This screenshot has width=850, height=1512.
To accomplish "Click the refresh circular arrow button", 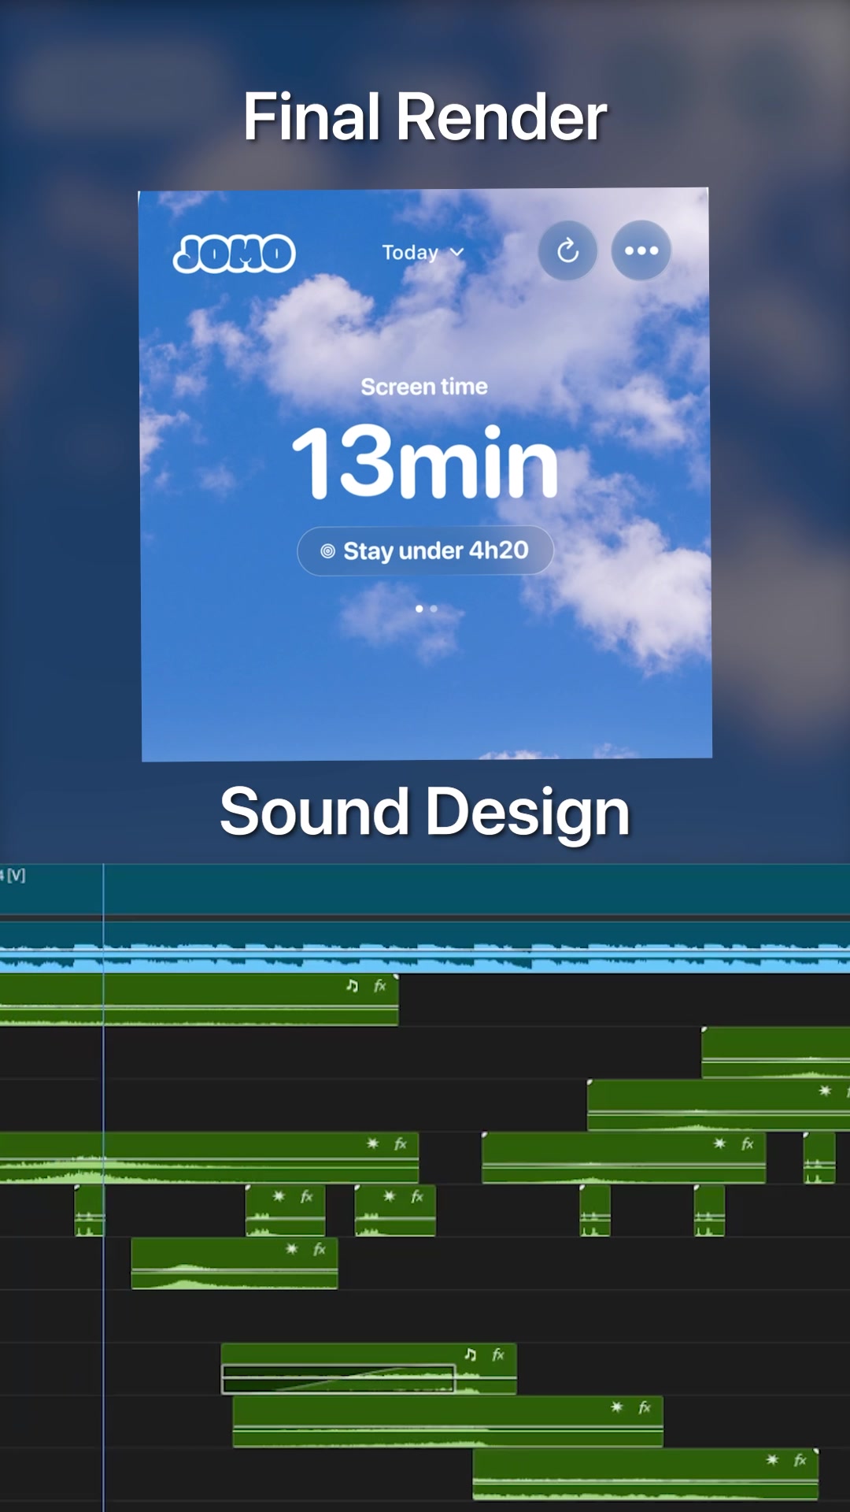I will click(x=567, y=251).
